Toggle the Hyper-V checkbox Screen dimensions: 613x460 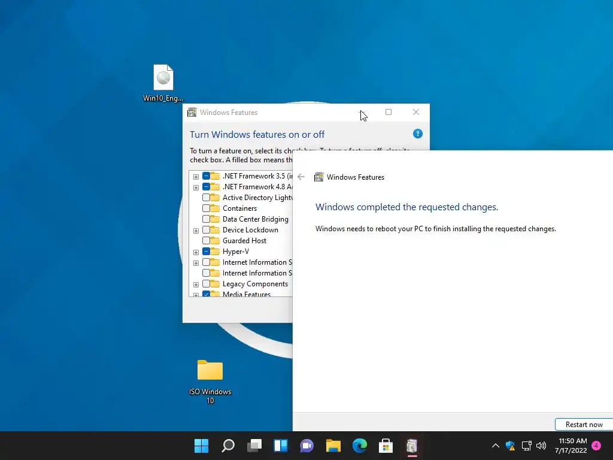206,252
